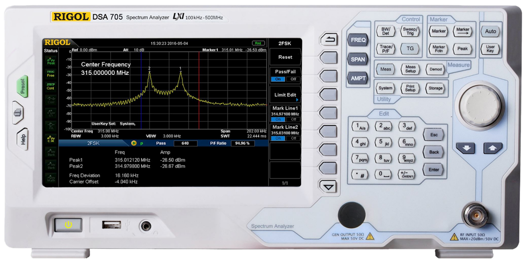The height and width of the screenshot is (263, 527).
Task: Hit the softkey next to Reset
Action: 328,58
